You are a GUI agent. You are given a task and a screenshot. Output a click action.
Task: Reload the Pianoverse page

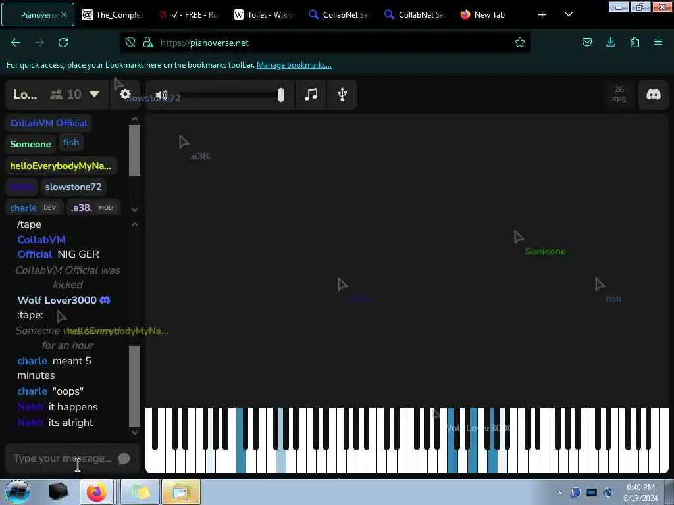(x=63, y=43)
